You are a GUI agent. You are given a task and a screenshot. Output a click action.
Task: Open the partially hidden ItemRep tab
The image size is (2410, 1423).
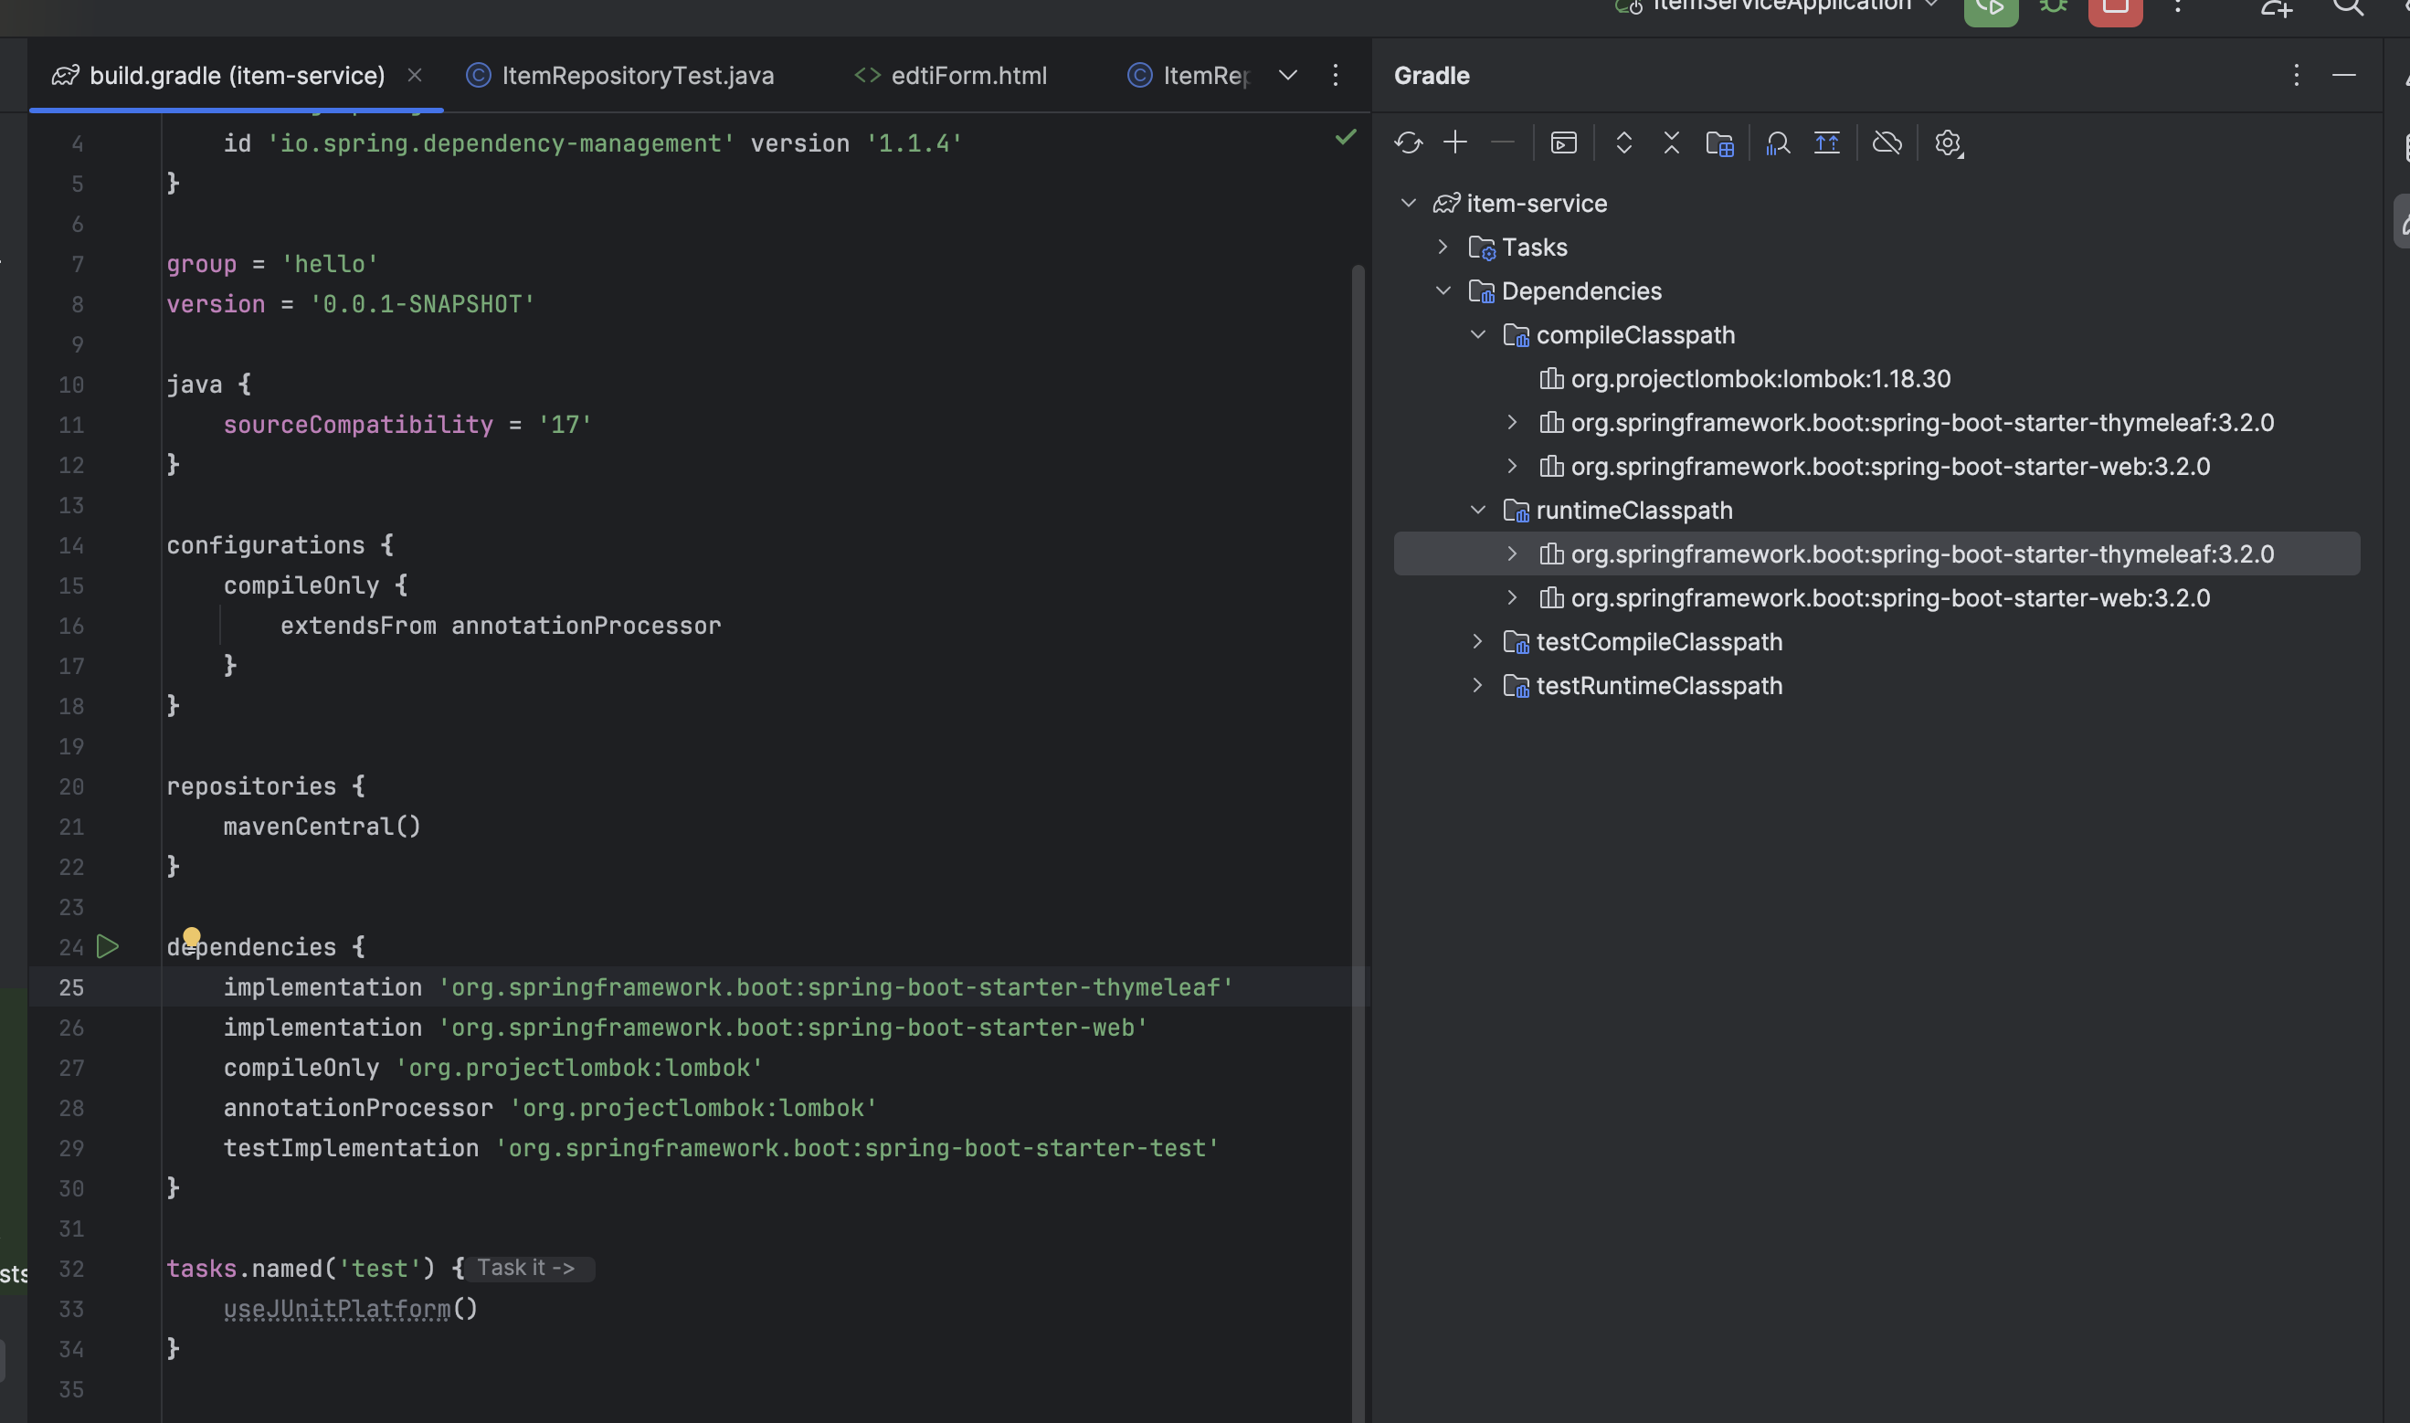(1189, 75)
